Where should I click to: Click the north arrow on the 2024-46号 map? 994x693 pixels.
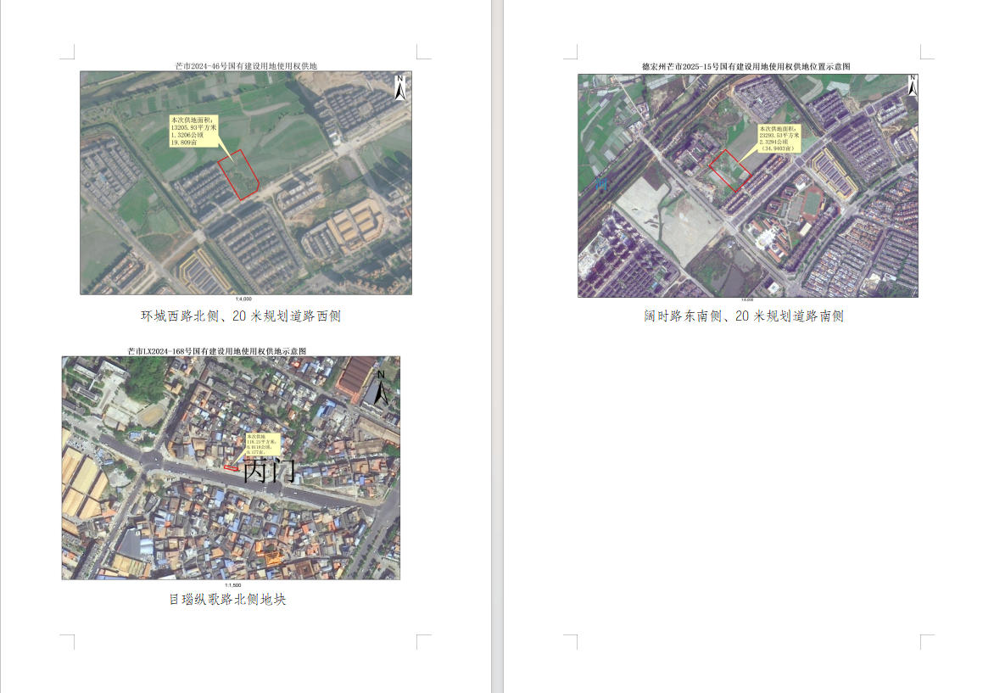pos(399,87)
